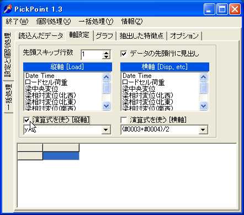Screen dimensions: 244x215
Task: Click the top-left grid corner cell
Action: click(30, 148)
